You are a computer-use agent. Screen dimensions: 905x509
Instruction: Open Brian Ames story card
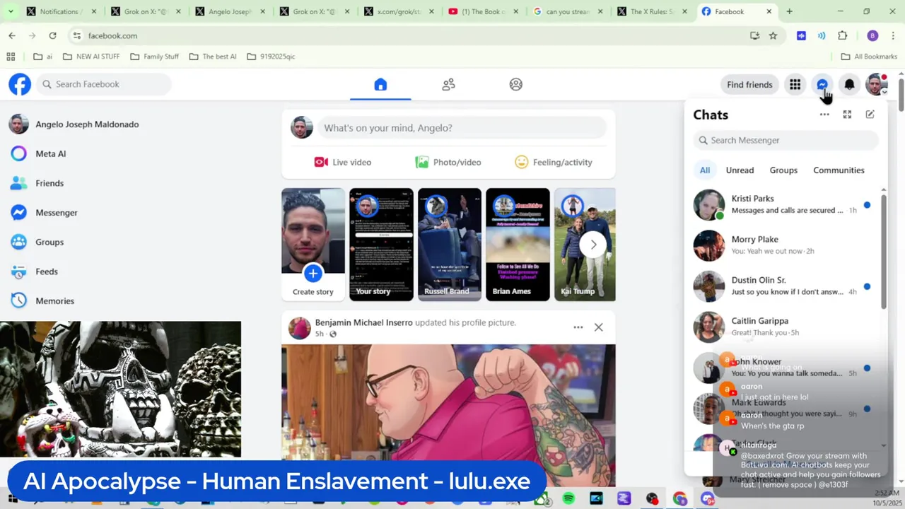click(518, 245)
